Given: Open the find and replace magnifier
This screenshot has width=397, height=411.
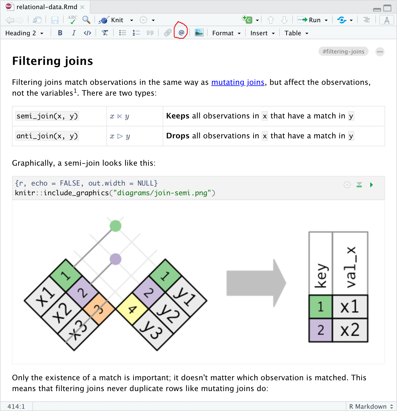Looking at the screenshot, I should pos(86,20).
